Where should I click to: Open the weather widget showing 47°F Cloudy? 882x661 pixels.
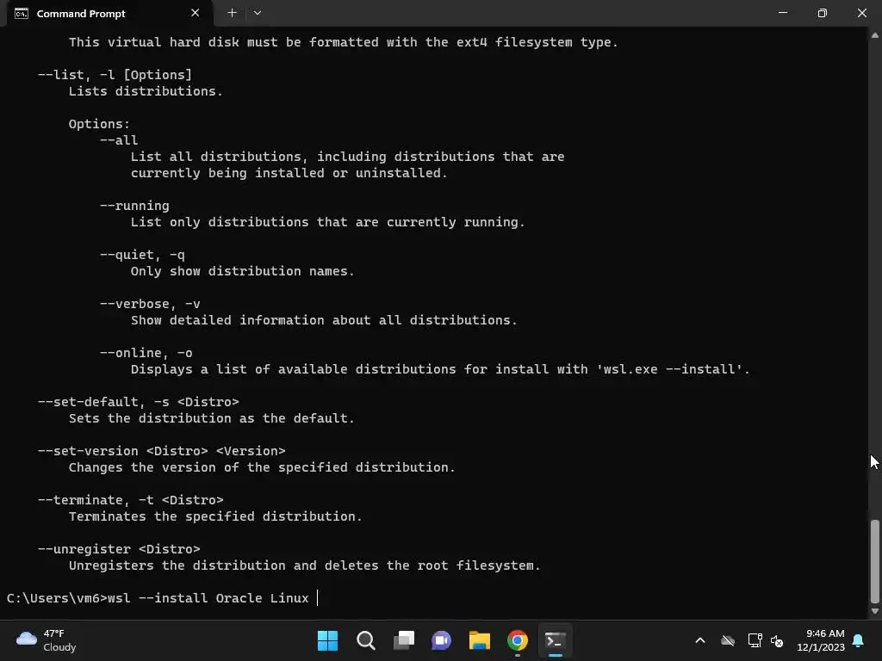coord(47,640)
